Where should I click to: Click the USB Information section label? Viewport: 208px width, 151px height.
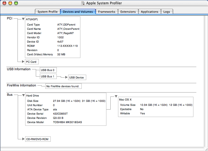point(19,69)
